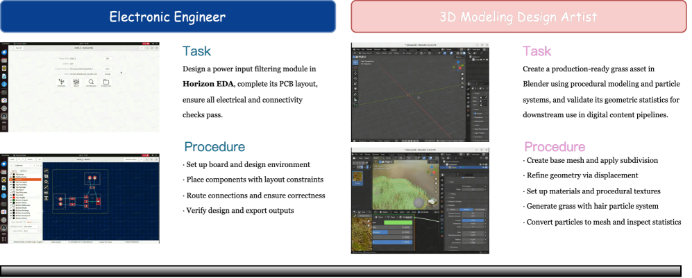
Task: Select the Move tool in empty Blender scene
Action: (x=355, y=73)
